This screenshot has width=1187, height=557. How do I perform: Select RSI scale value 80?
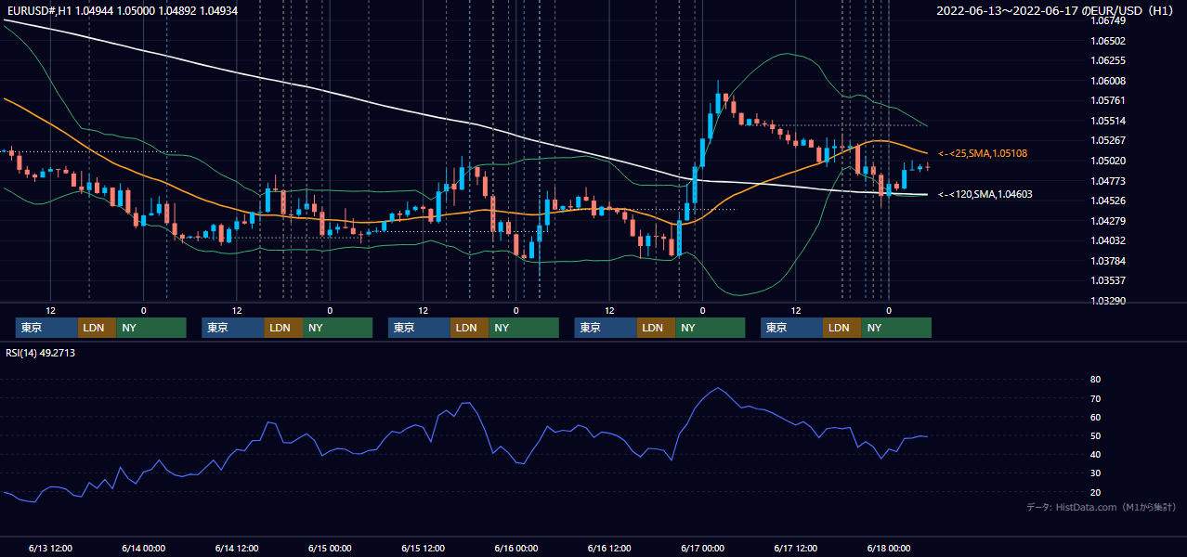click(x=1096, y=380)
